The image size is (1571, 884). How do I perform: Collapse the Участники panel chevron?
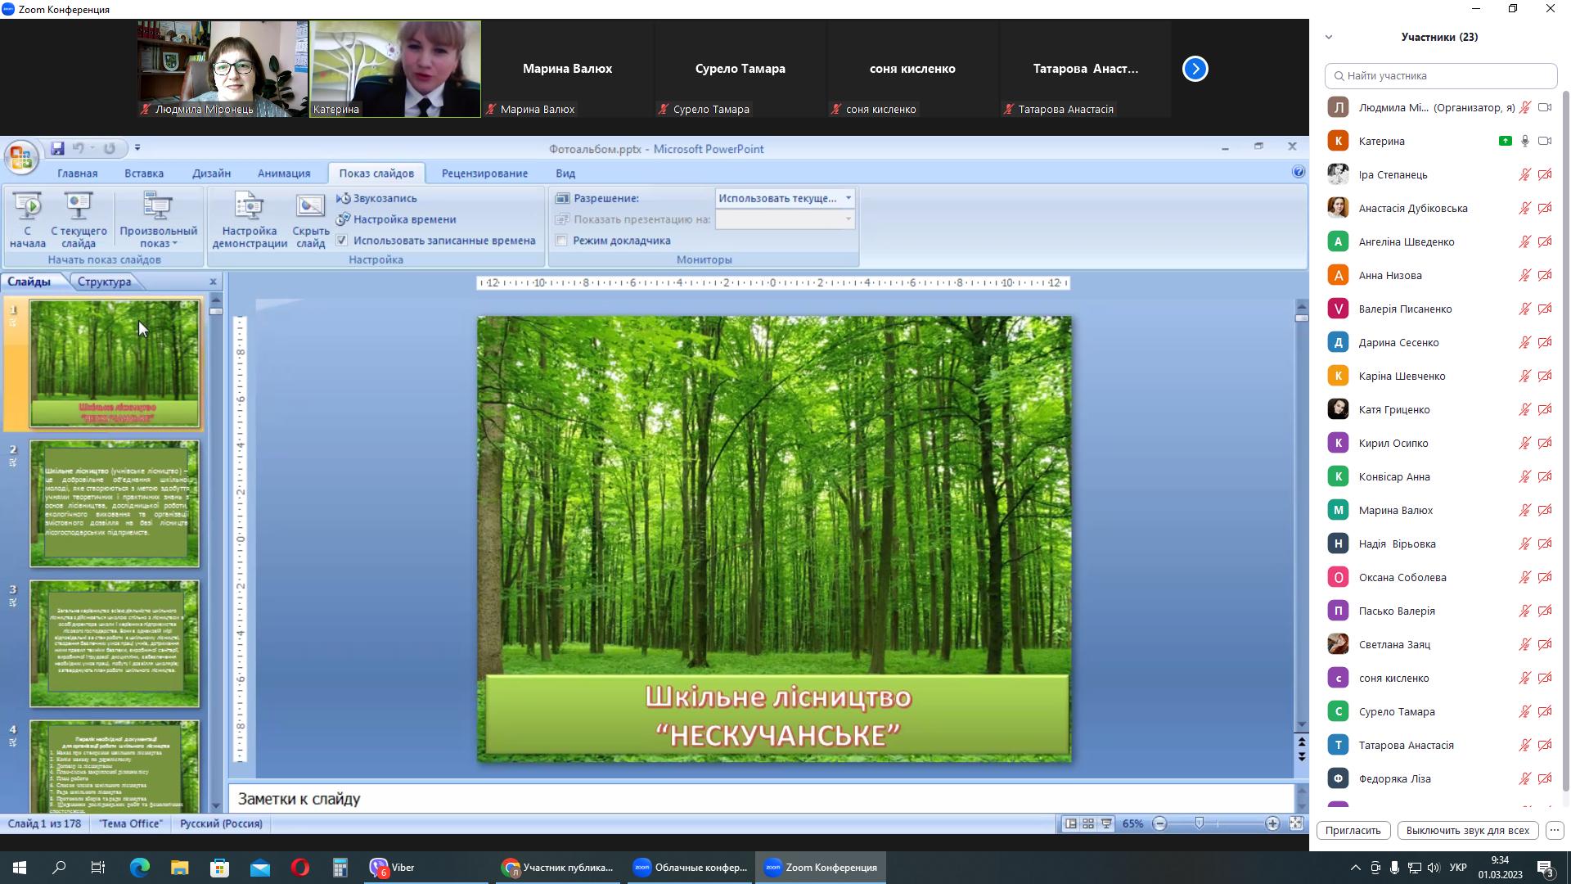click(1329, 37)
